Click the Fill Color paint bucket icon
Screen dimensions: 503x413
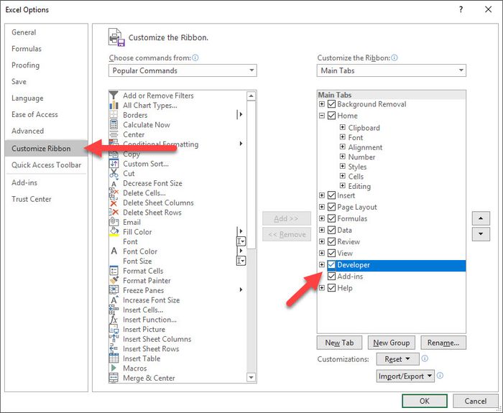114,232
